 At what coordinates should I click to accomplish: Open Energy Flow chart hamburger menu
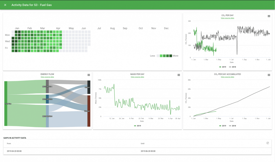(89, 75)
